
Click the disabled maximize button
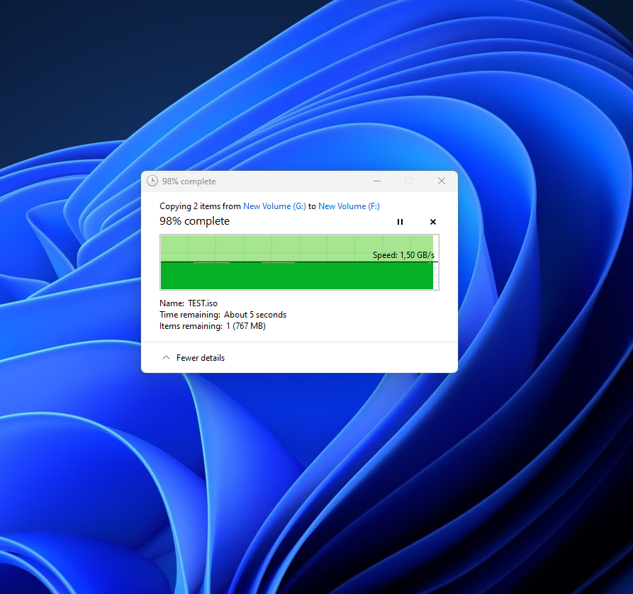tap(409, 181)
